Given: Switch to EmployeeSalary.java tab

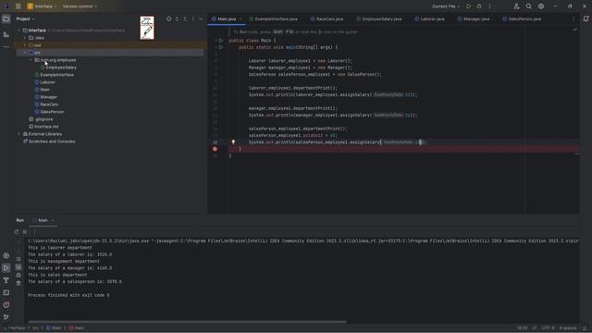Looking at the screenshot, I should tap(379, 18).
